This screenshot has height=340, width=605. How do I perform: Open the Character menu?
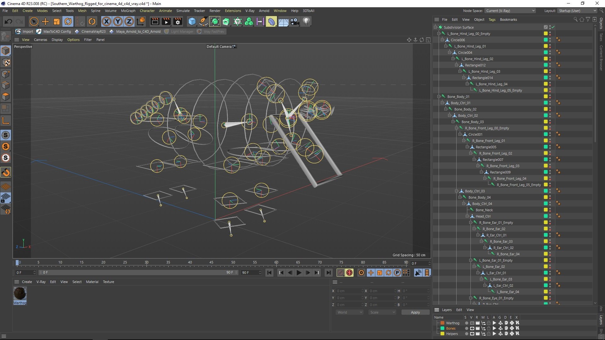(x=147, y=11)
